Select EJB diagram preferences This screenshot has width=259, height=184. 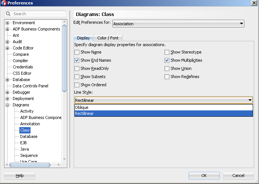pyautogui.click(x=23, y=143)
